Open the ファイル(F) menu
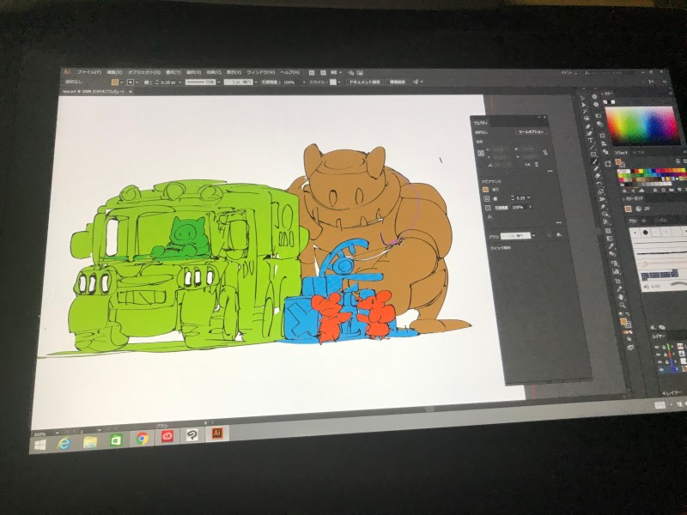The image size is (687, 515). point(89,72)
